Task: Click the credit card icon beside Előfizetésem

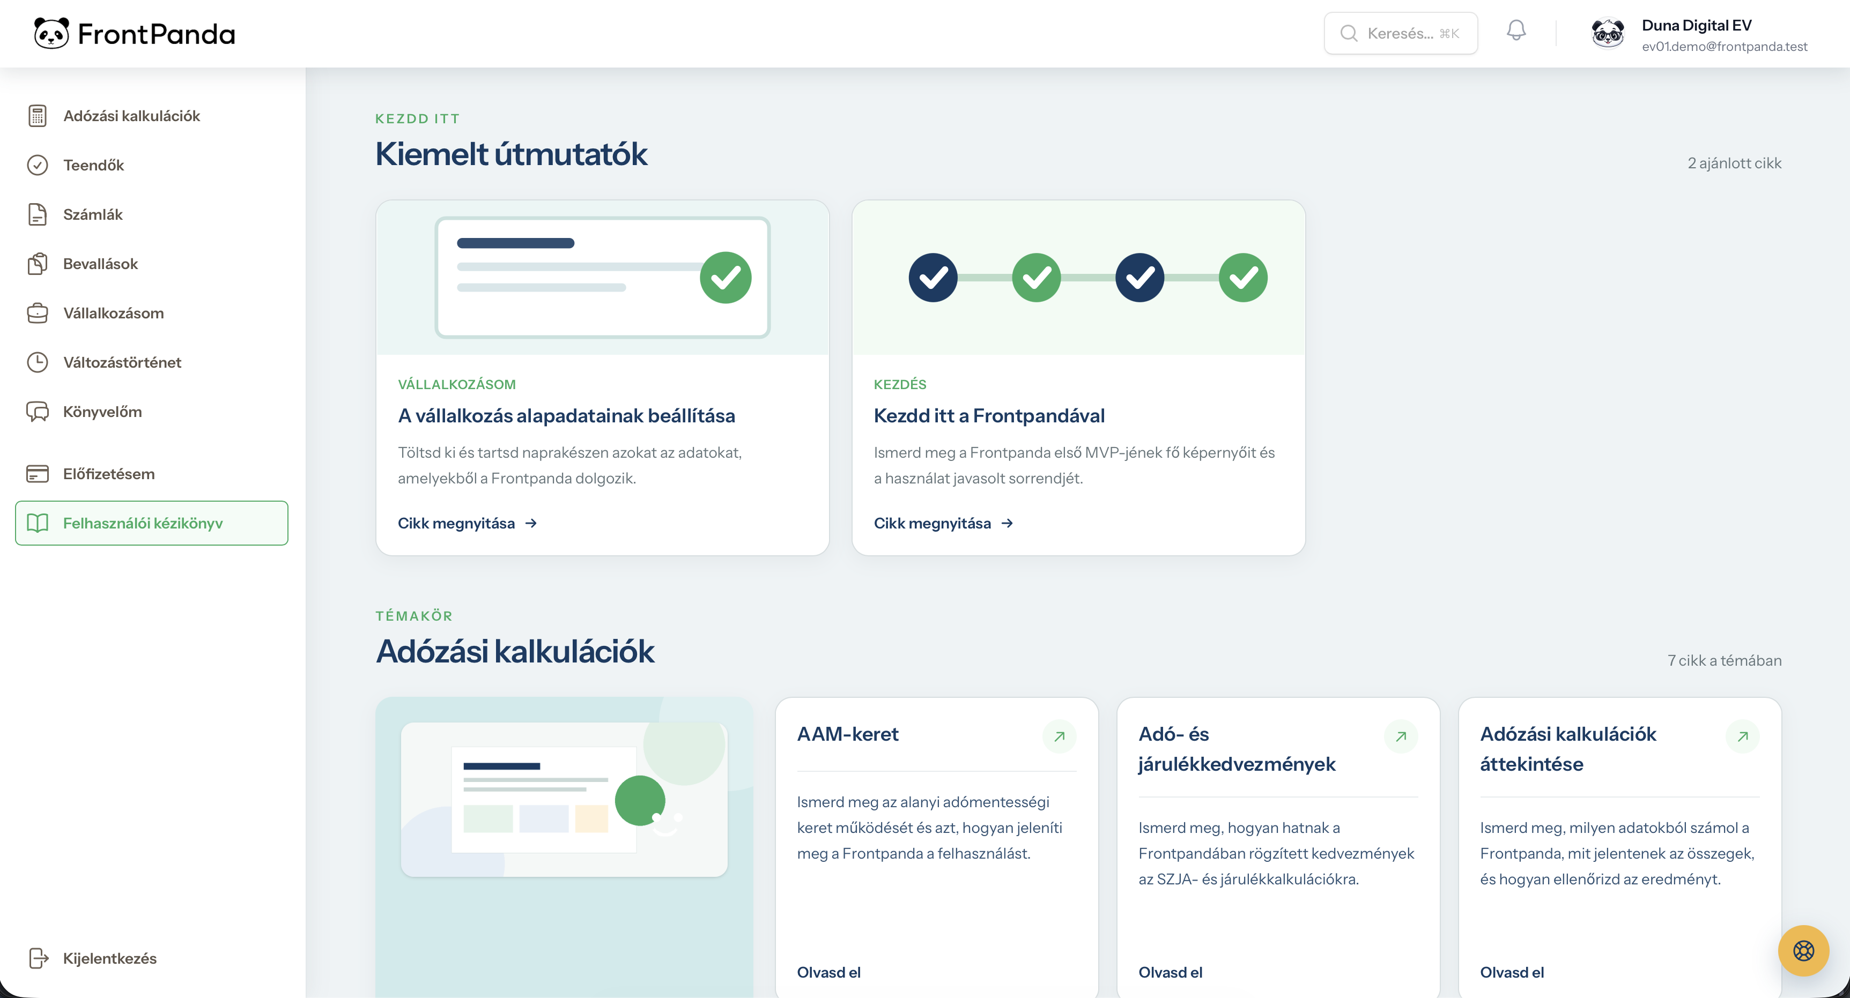Action: click(x=38, y=474)
